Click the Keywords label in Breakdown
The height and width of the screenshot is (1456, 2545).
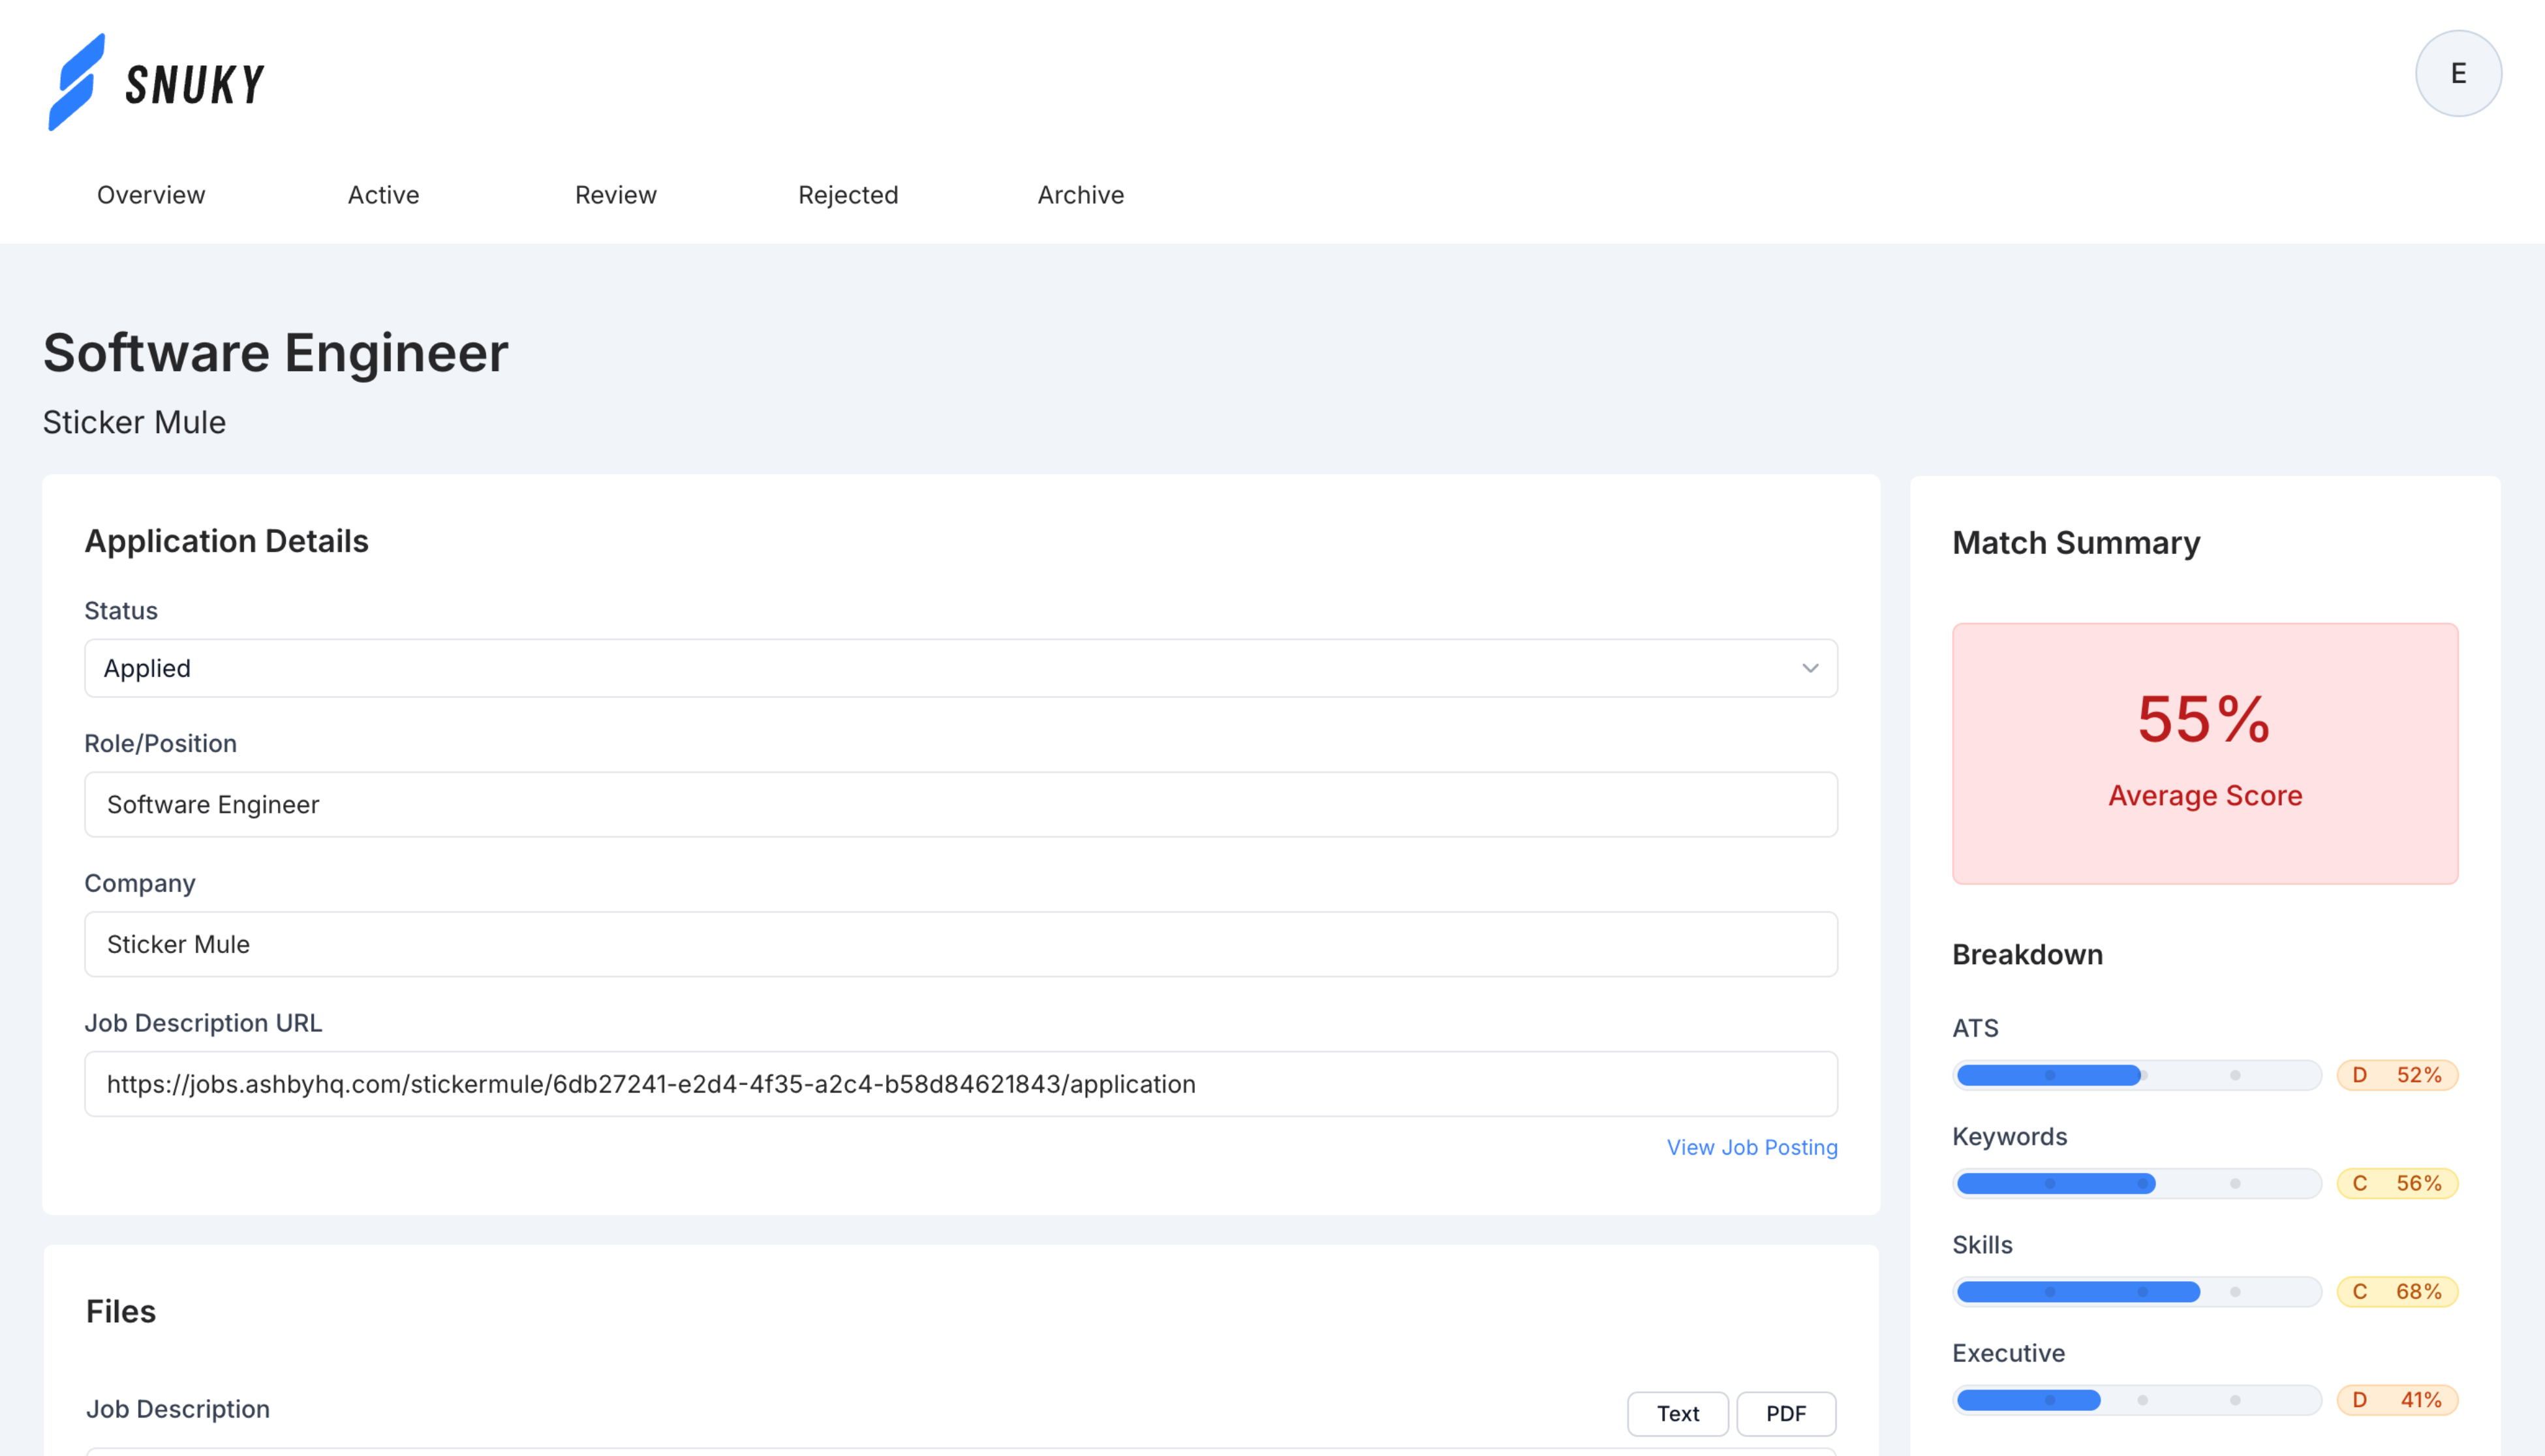click(2009, 1136)
